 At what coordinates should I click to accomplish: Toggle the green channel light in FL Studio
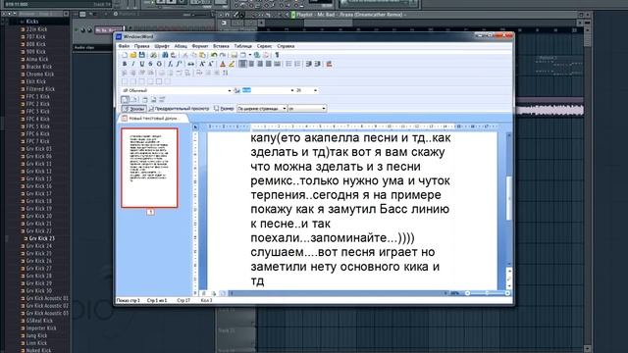(77, 30)
